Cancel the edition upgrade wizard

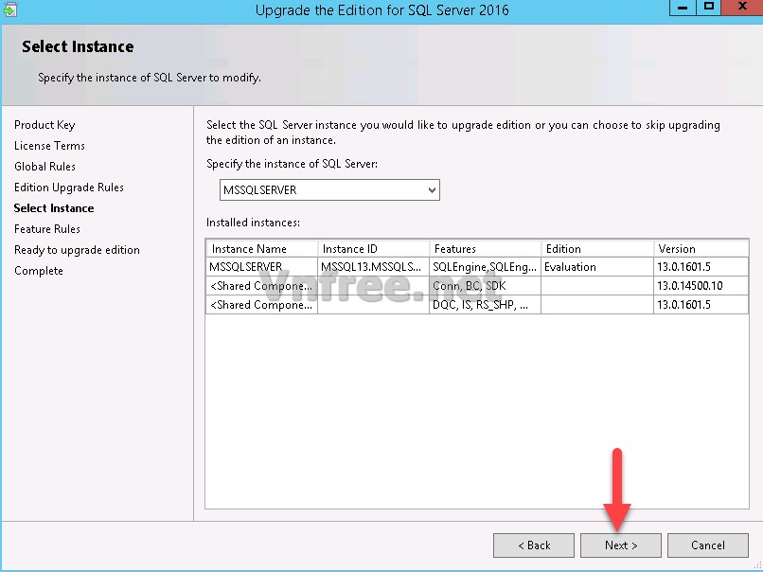(x=707, y=545)
